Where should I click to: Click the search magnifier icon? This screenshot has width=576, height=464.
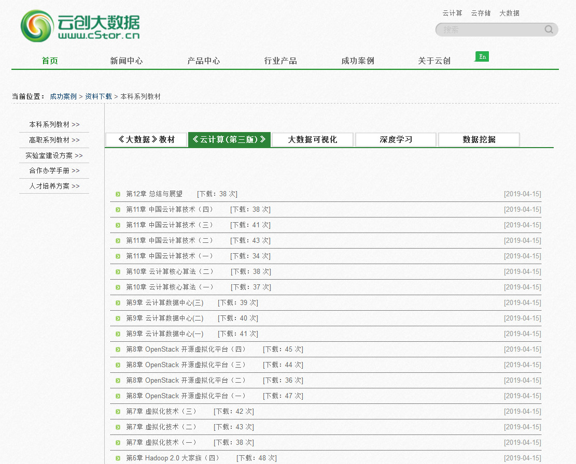pos(549,30)
